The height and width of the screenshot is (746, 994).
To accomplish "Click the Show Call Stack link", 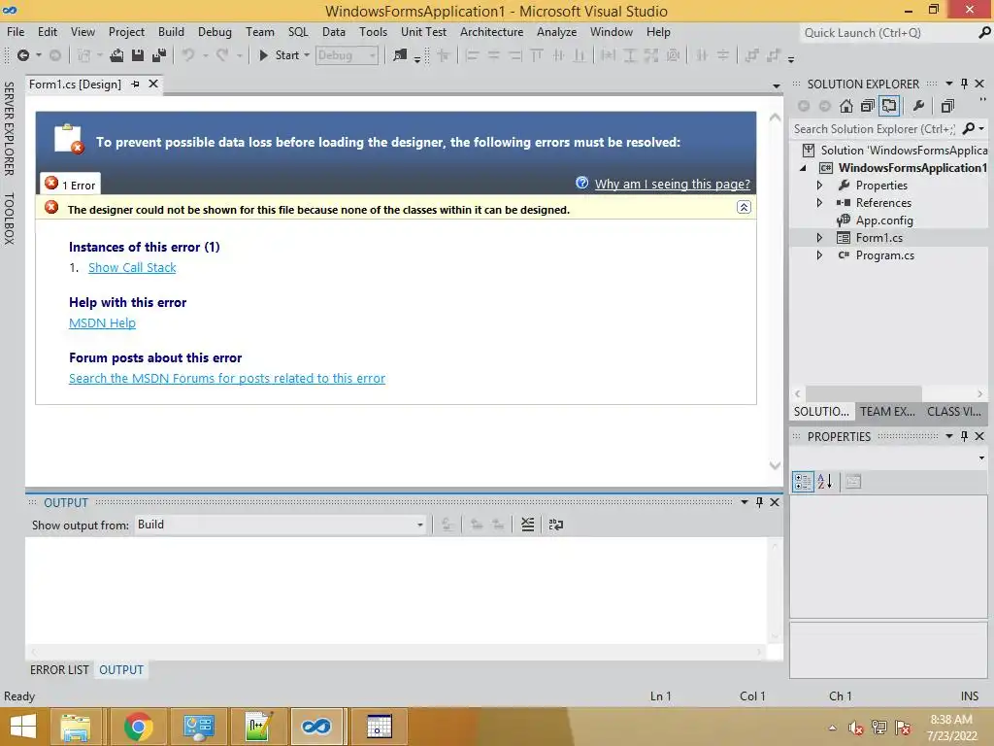I will (132, 268).
